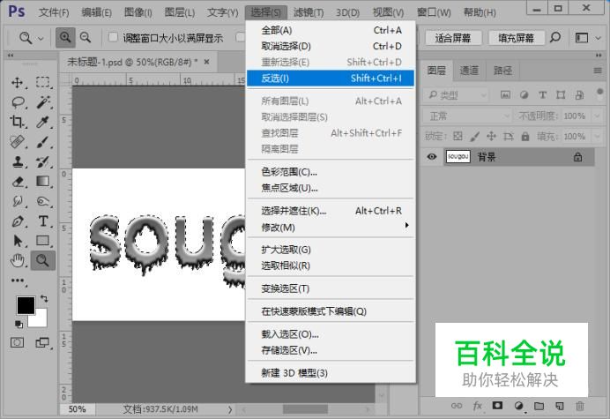The width and height of the screenshot is (610, 419).
Task: Open layer filter type 类型 dropdown
Action: [x=457, y=95]
